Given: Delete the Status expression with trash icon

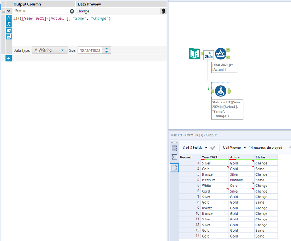Looking at the screenshot, I should click(x=163, y=11).
